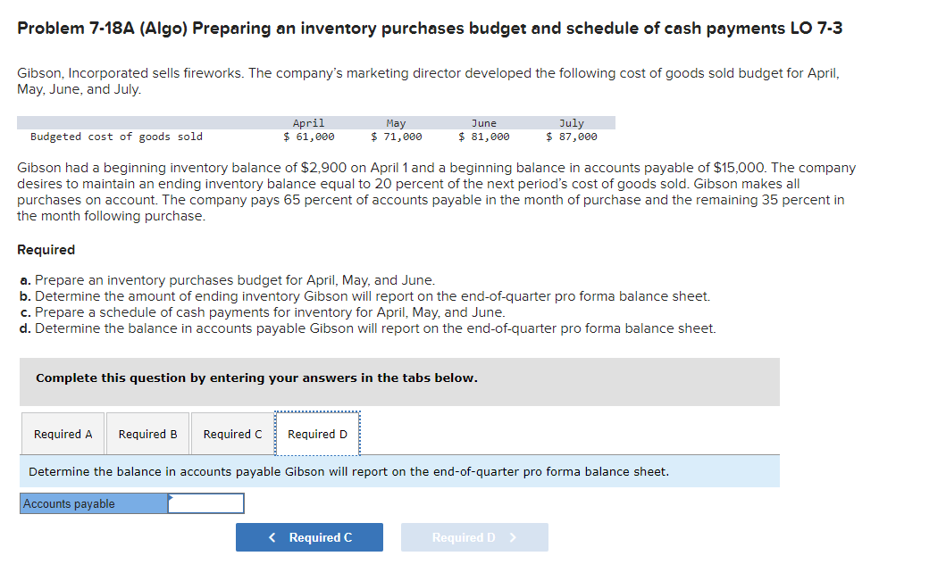Screen dimensions: 946x581
Task: Select the June column header
Action: (x=484, y=122)
